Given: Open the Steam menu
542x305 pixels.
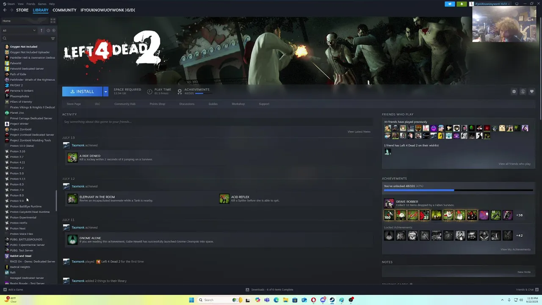Looking at the screenshot, I should coord(11,4).
